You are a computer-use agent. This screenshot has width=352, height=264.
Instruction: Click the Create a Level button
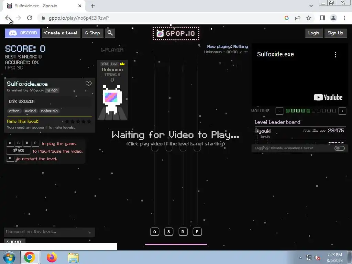[x=61, y=33]
